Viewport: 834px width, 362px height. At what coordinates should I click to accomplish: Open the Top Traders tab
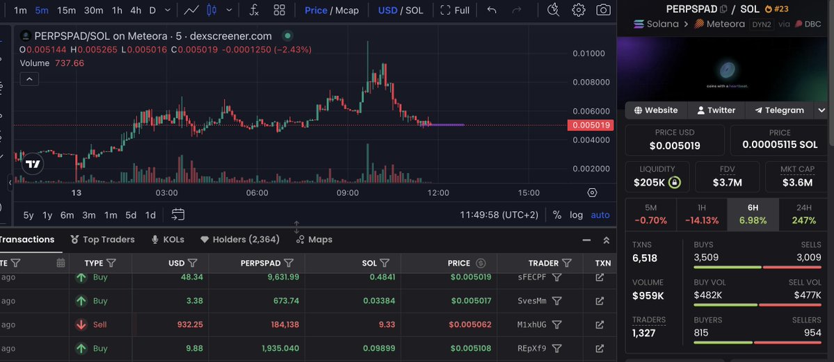click(x=102, y=240)
